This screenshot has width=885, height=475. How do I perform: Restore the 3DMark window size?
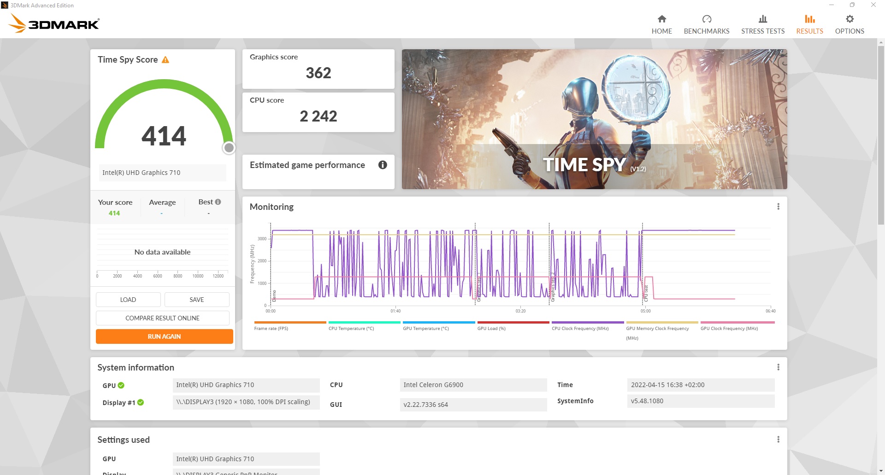852,5
